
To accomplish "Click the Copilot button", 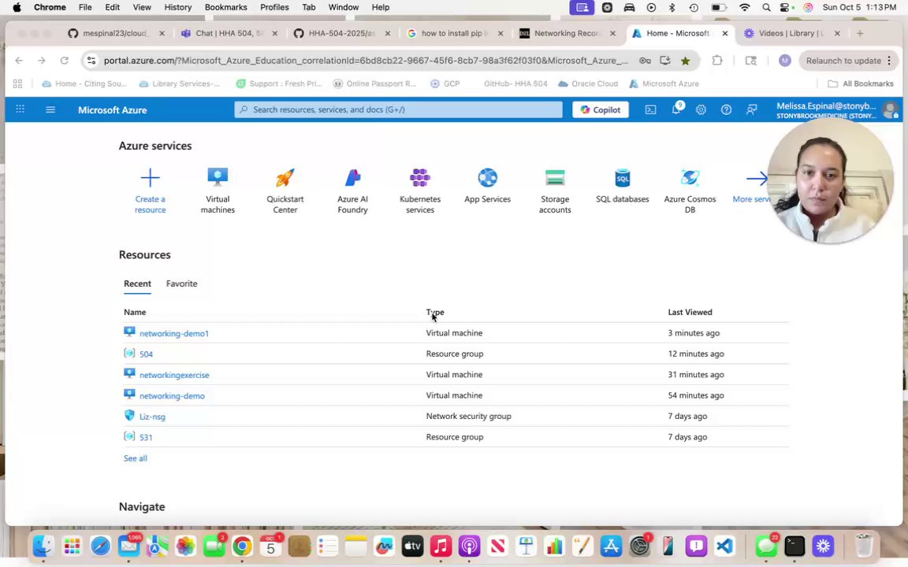I will pyautogui.click(x=601, y=109).
